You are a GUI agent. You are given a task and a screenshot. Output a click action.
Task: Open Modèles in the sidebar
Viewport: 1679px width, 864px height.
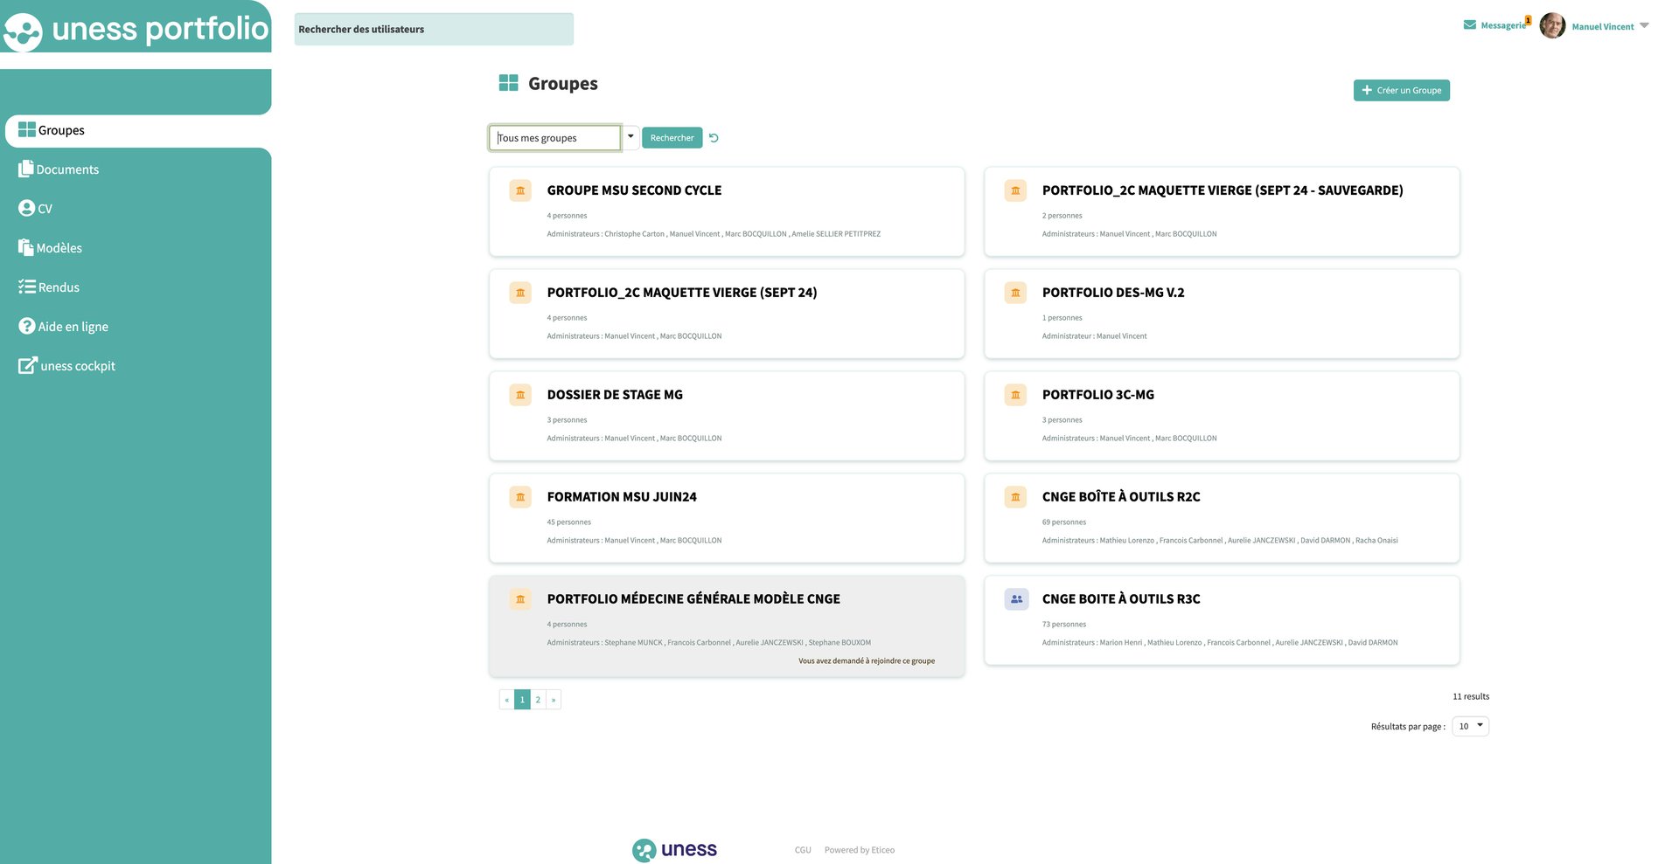(x=50, y=248)
